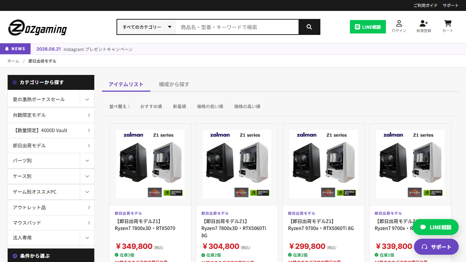Click the ゲーム別オススメPC label
Viewport: 466px width, 262px height.
pos(35,192)
